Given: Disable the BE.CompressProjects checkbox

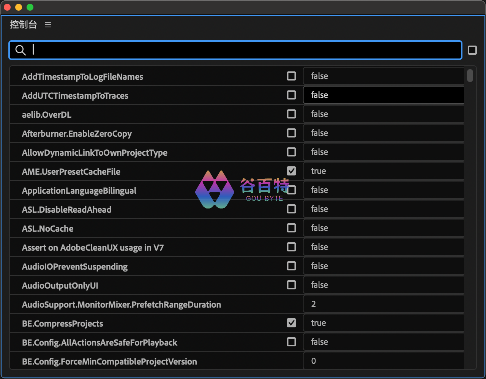Looking at the screenshot, I should point(291,323).
